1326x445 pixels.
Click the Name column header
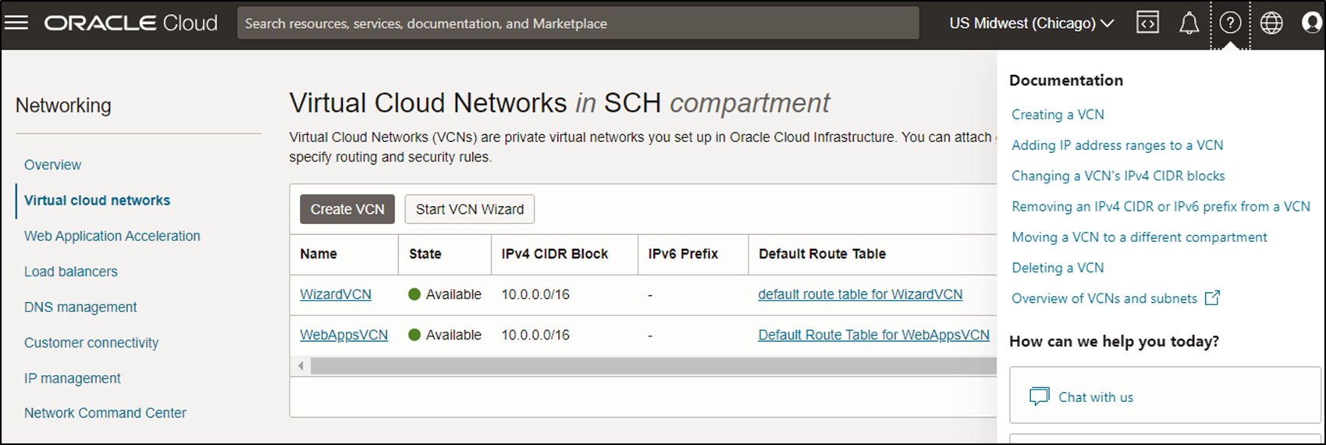[318, 254]
